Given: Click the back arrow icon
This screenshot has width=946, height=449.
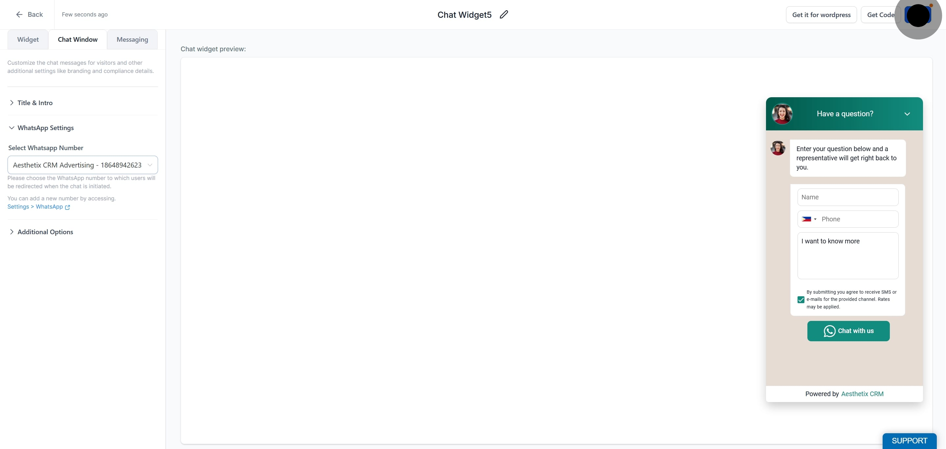Looking at the screenshot, I should (x=19, y=14).
